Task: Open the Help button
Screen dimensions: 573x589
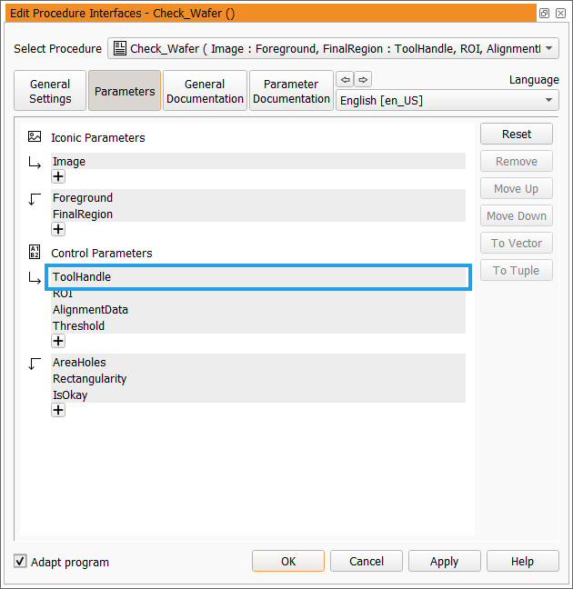Action: [522, 561]
